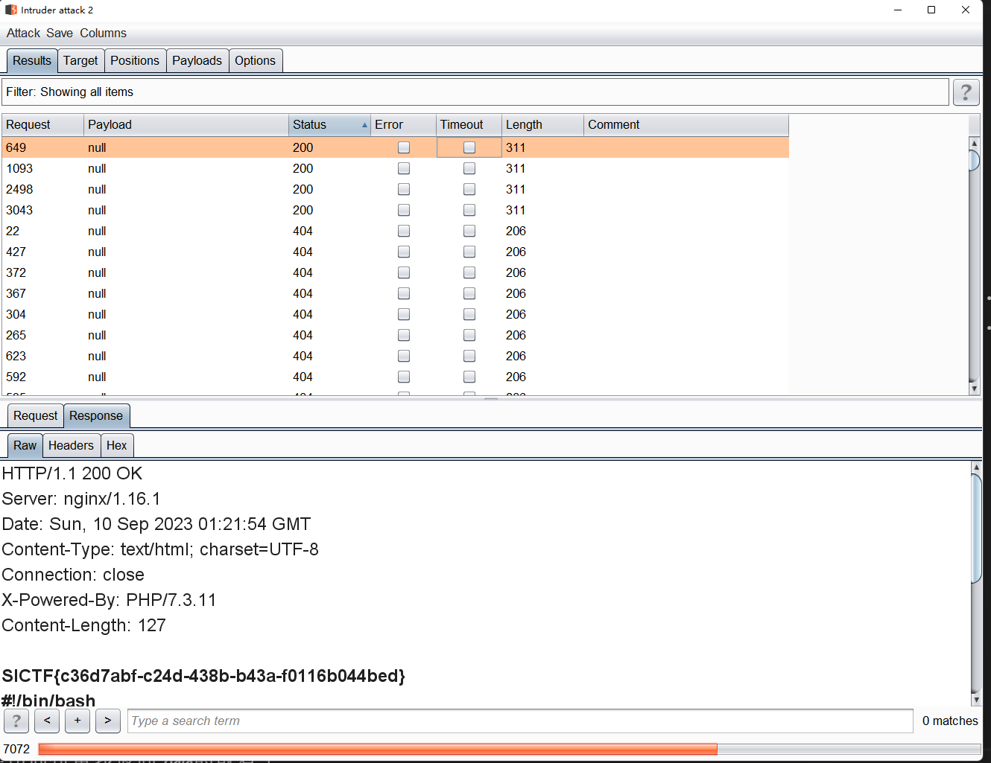Toggle Error checkbox for request 22
The image size is (991, 763).
404,231
